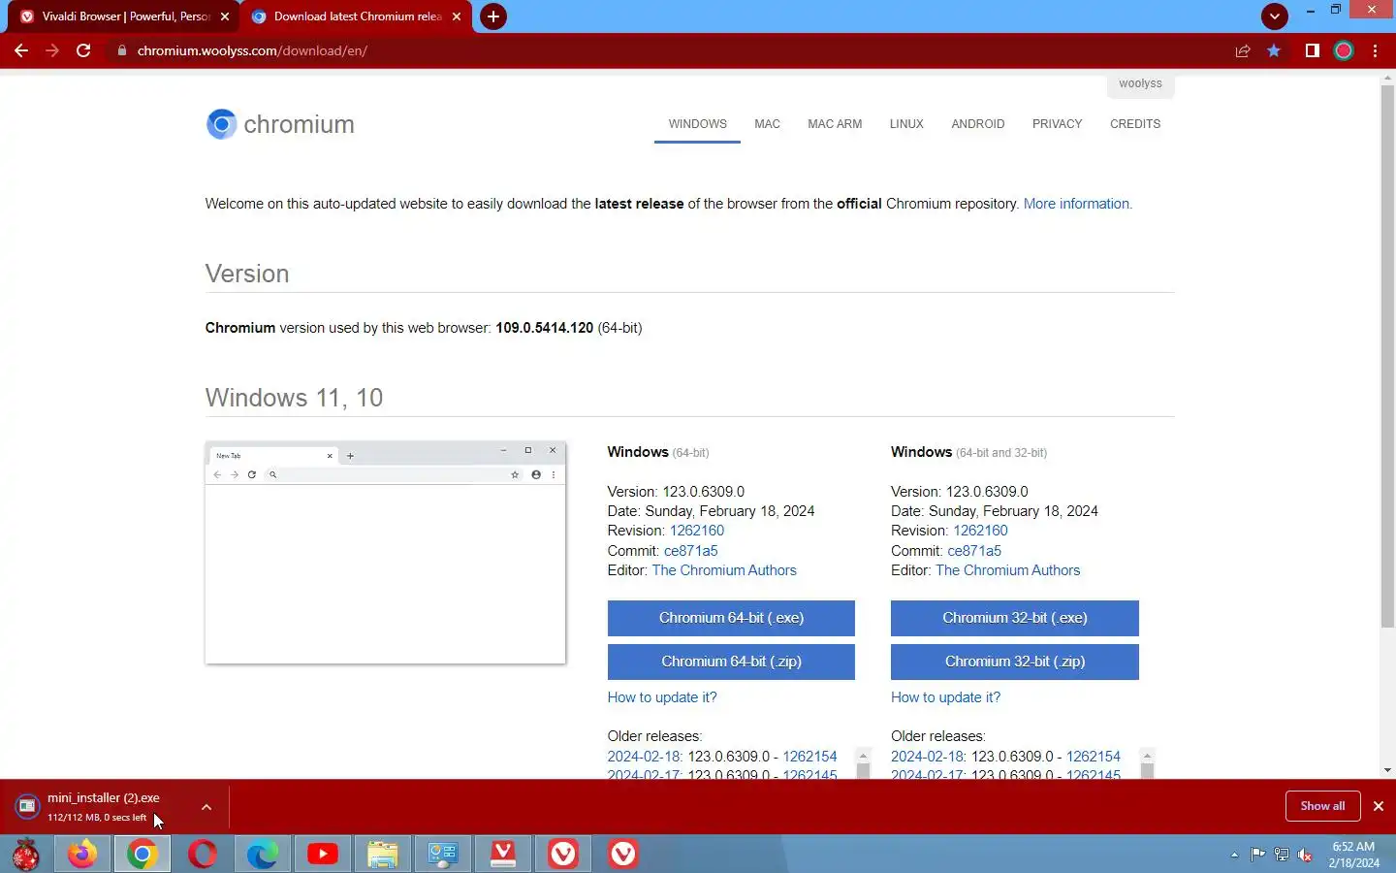Open 32-bit older revision 1262154 link
Viewport: 1396px width, 873px height.
[1093, 757]
